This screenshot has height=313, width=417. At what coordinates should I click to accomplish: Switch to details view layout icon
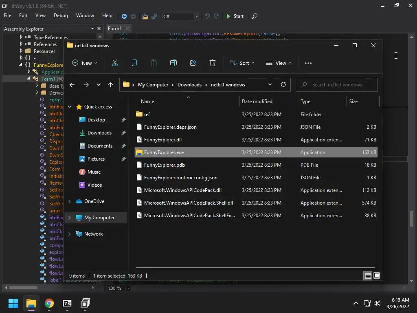coord(368,276)
